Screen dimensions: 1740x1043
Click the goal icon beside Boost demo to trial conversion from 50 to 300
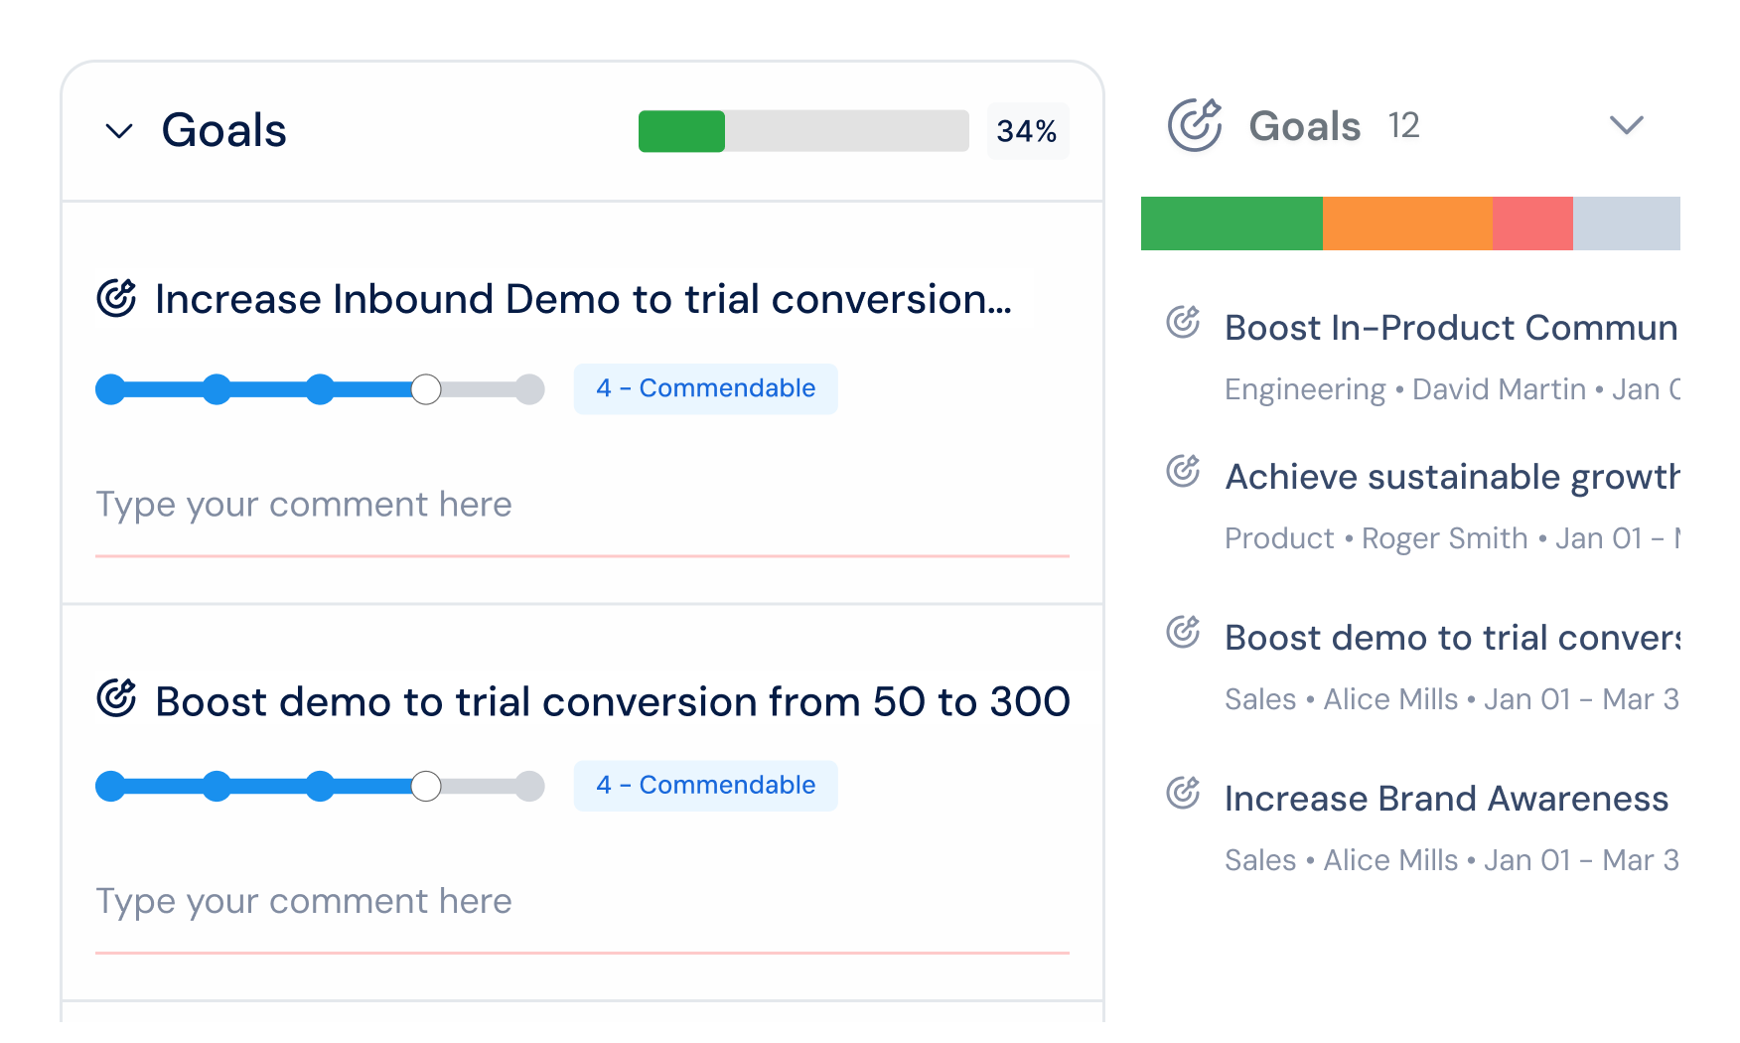116,698
